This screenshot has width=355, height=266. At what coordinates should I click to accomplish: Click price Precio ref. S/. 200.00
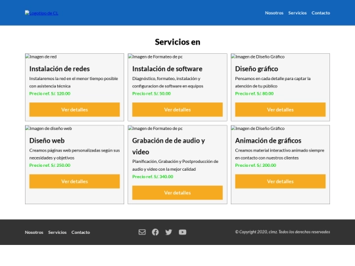256,165
